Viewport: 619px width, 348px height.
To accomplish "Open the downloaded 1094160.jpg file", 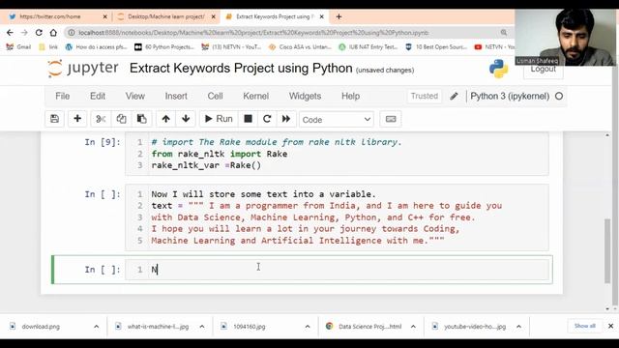I will pos(250,327).
